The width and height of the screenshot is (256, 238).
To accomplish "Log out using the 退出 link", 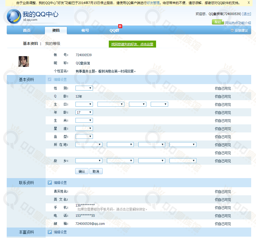I will pos(247,14).
